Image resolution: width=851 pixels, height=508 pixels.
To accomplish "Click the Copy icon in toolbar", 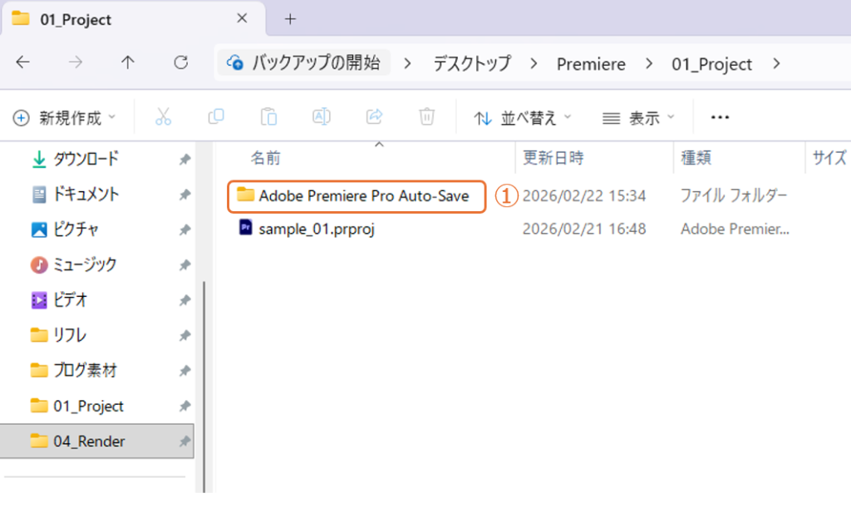I will click(x=216, y=117).
